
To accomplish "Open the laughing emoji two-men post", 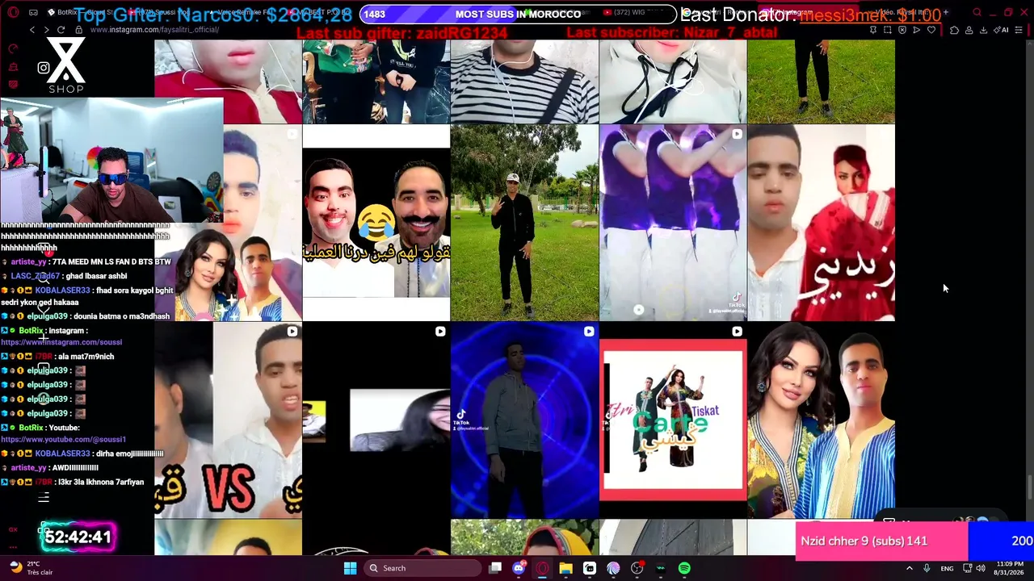I will click(x=376, y=223).
